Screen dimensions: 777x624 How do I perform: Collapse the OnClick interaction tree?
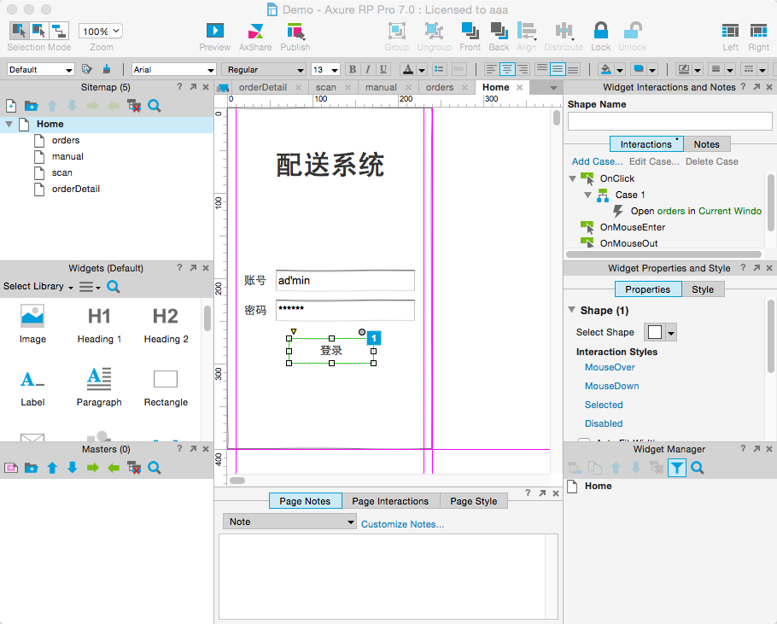click(x=572, y=178)
